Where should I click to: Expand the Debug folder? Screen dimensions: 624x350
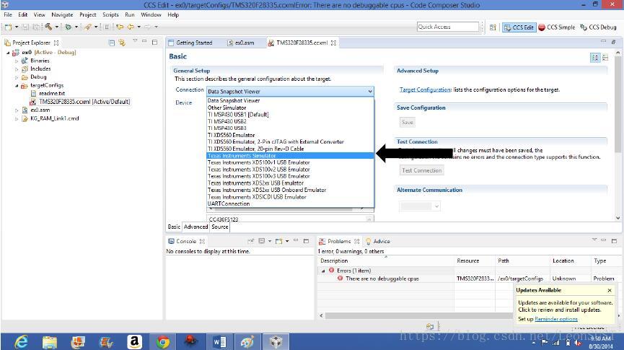click(17, 77)
